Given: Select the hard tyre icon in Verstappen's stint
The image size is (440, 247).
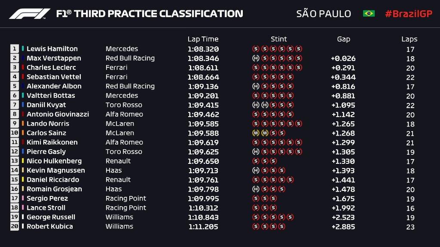Looking at the screenshot, I should tap(256, 58).
